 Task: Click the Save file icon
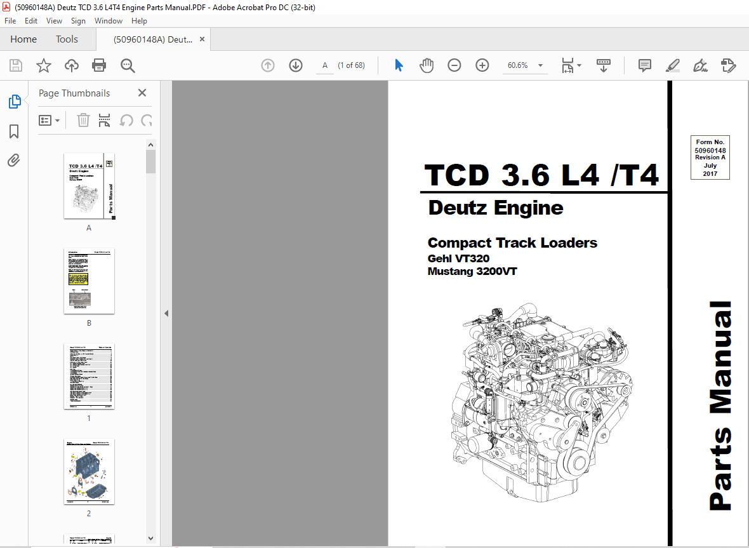(16, 65)
